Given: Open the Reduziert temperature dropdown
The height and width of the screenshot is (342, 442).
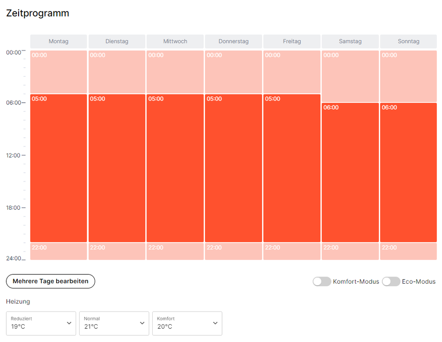Looking at the screenshot, I should tap(41, 323).
